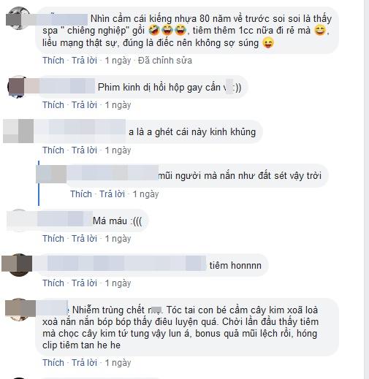Reply to the 'a là a ghét cái này' comment
The height and width of the screenshot is (379, 369).
tap(84, 150)
